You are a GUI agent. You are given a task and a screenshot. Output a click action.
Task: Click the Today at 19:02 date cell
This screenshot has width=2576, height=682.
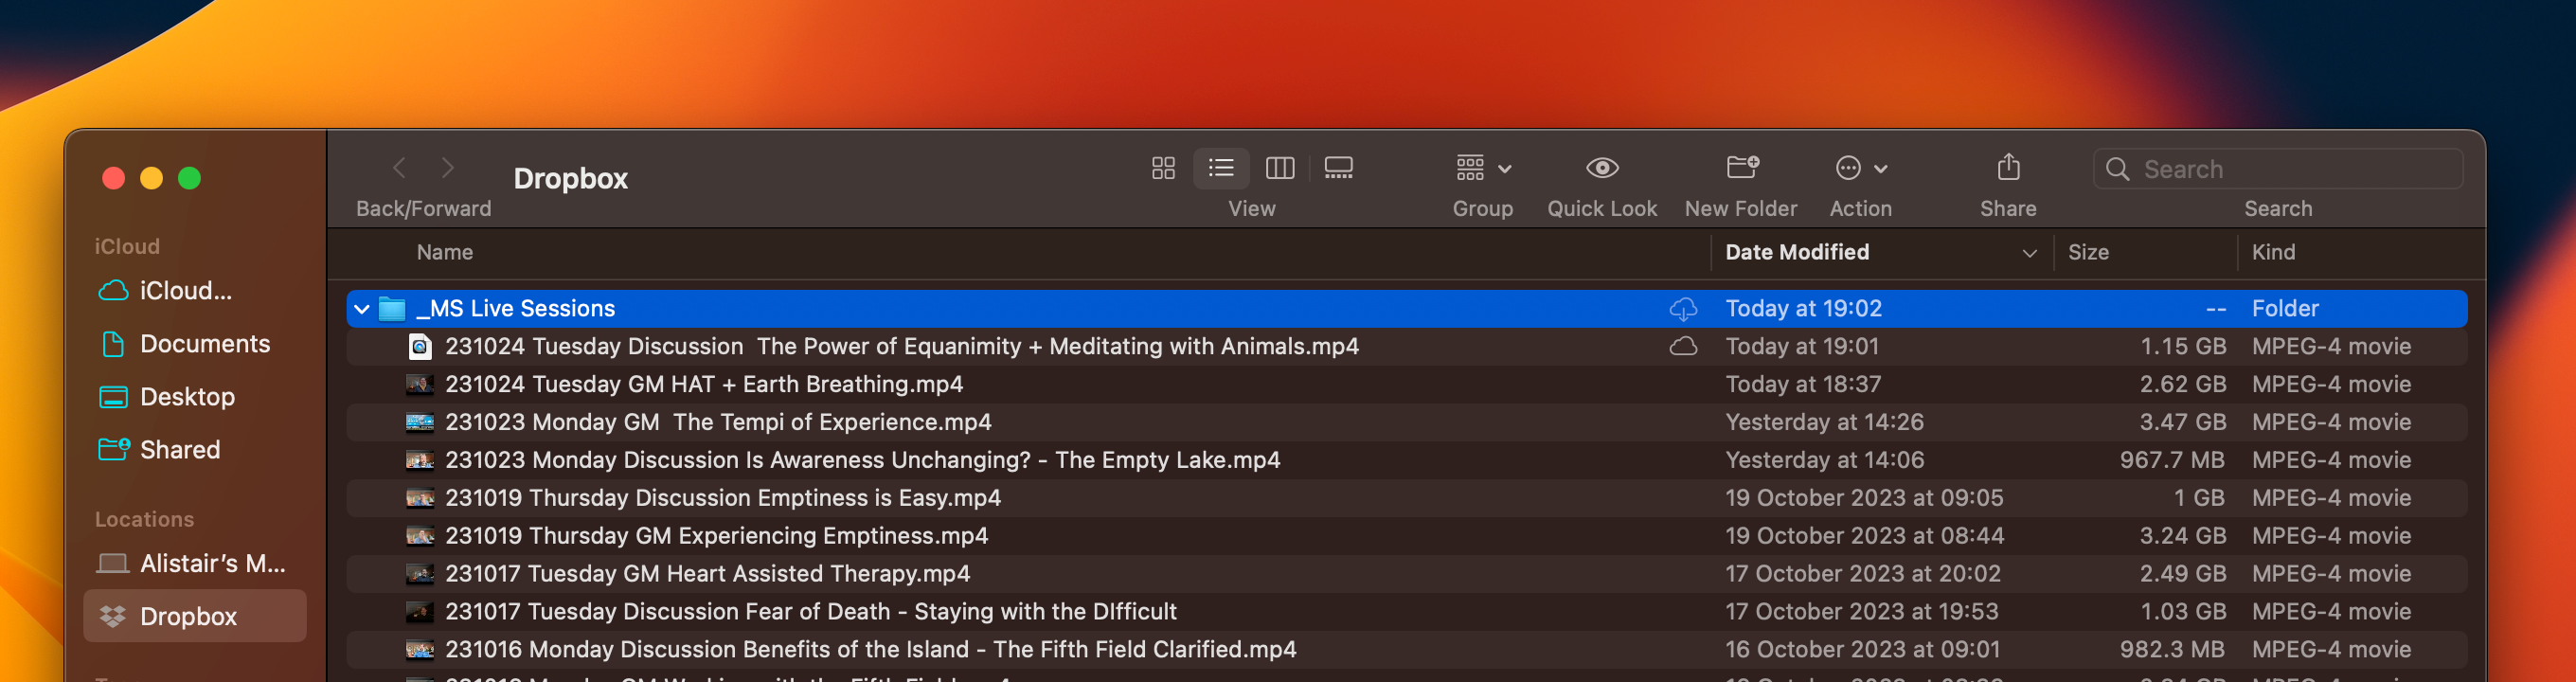coord(1803,309)
